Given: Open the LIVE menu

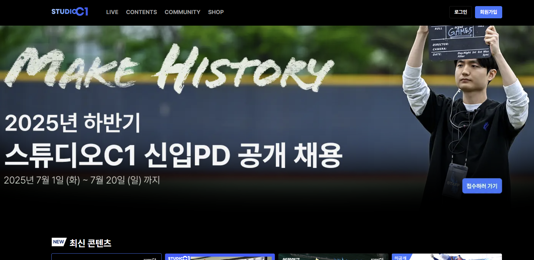Looking at the screenshot, I should [112, 12].
